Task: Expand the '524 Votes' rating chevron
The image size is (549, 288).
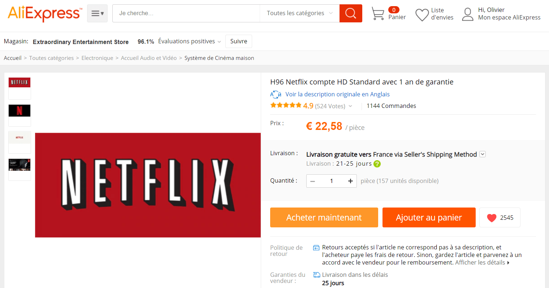Action: tap(350, 106)
